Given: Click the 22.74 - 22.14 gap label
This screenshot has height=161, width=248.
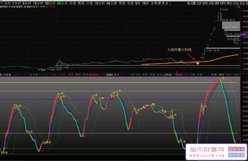Looking at the screenshot, I should [233, 34].
